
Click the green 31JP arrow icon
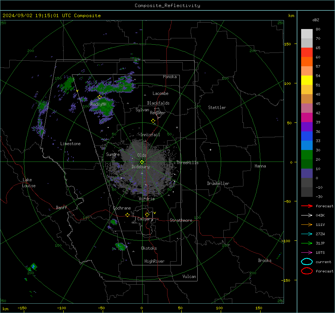(307, 243)
